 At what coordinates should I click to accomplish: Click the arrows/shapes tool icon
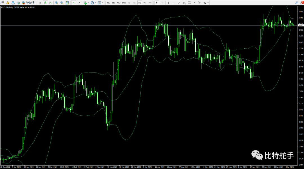click(205, 3)
